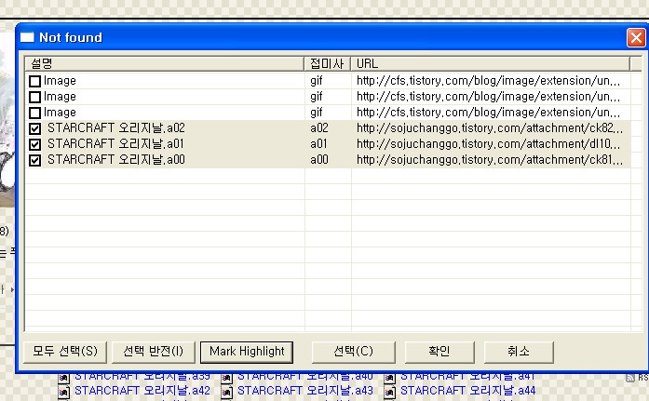649x401 pixels.
Task: Click the Mark Highlight button
Action: (247, 352)
